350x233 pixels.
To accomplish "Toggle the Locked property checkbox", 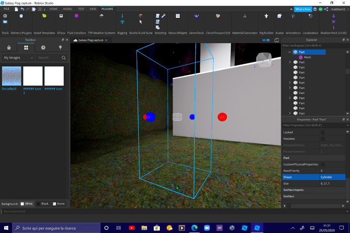I will [323, 132].
